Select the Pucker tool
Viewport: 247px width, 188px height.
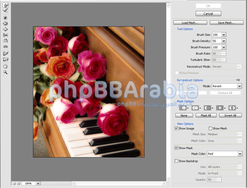5,24
